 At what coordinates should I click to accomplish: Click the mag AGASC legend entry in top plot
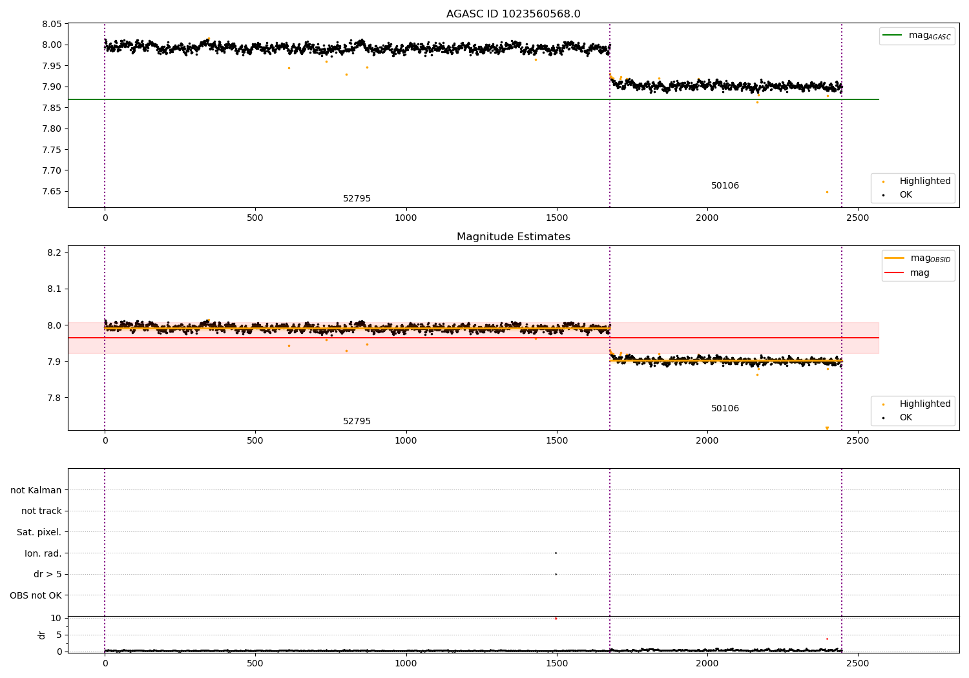coord(917,36)
